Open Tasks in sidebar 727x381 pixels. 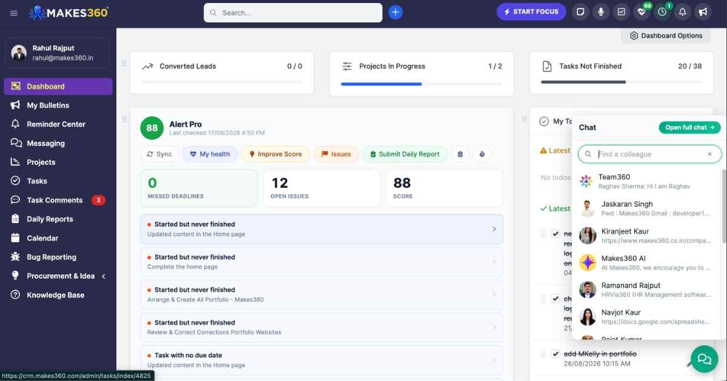[58, 181]
